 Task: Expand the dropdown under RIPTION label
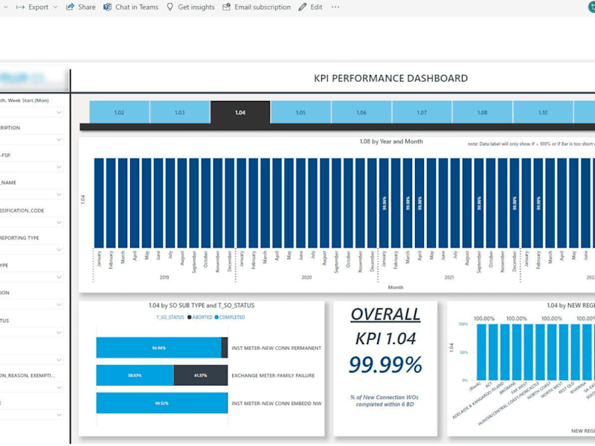coord(59,140)
